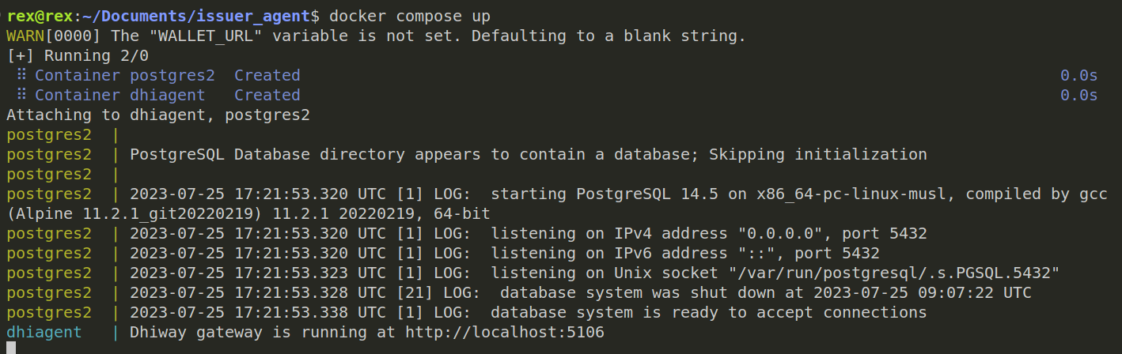Click the Created status for dhiagent container
The height and width of the screenshot is (354, 1122).
(x=267, y=96)
